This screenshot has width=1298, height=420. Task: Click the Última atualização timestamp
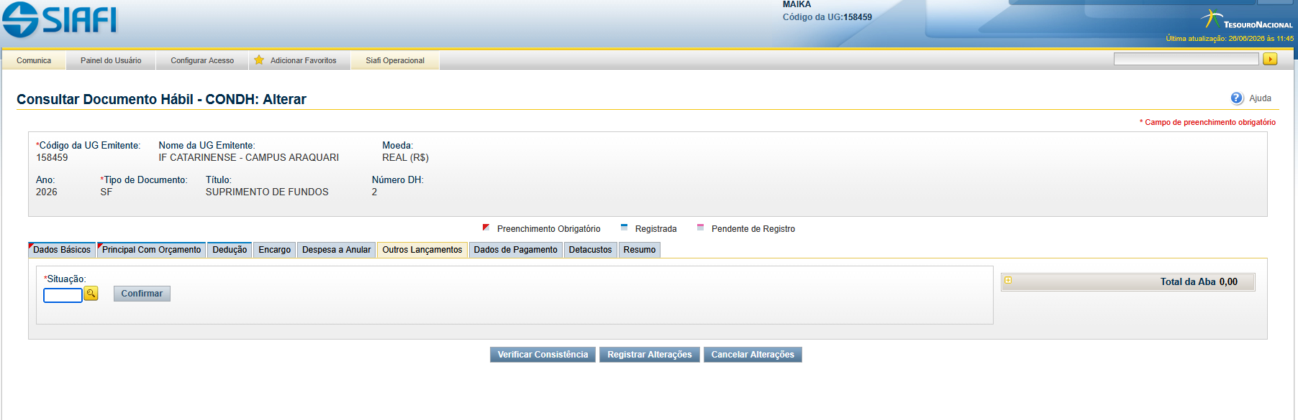1230,39
